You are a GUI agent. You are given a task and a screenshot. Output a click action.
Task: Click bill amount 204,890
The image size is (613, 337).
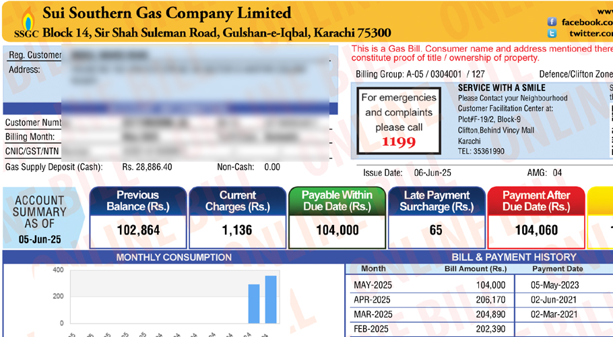[490, 314]
